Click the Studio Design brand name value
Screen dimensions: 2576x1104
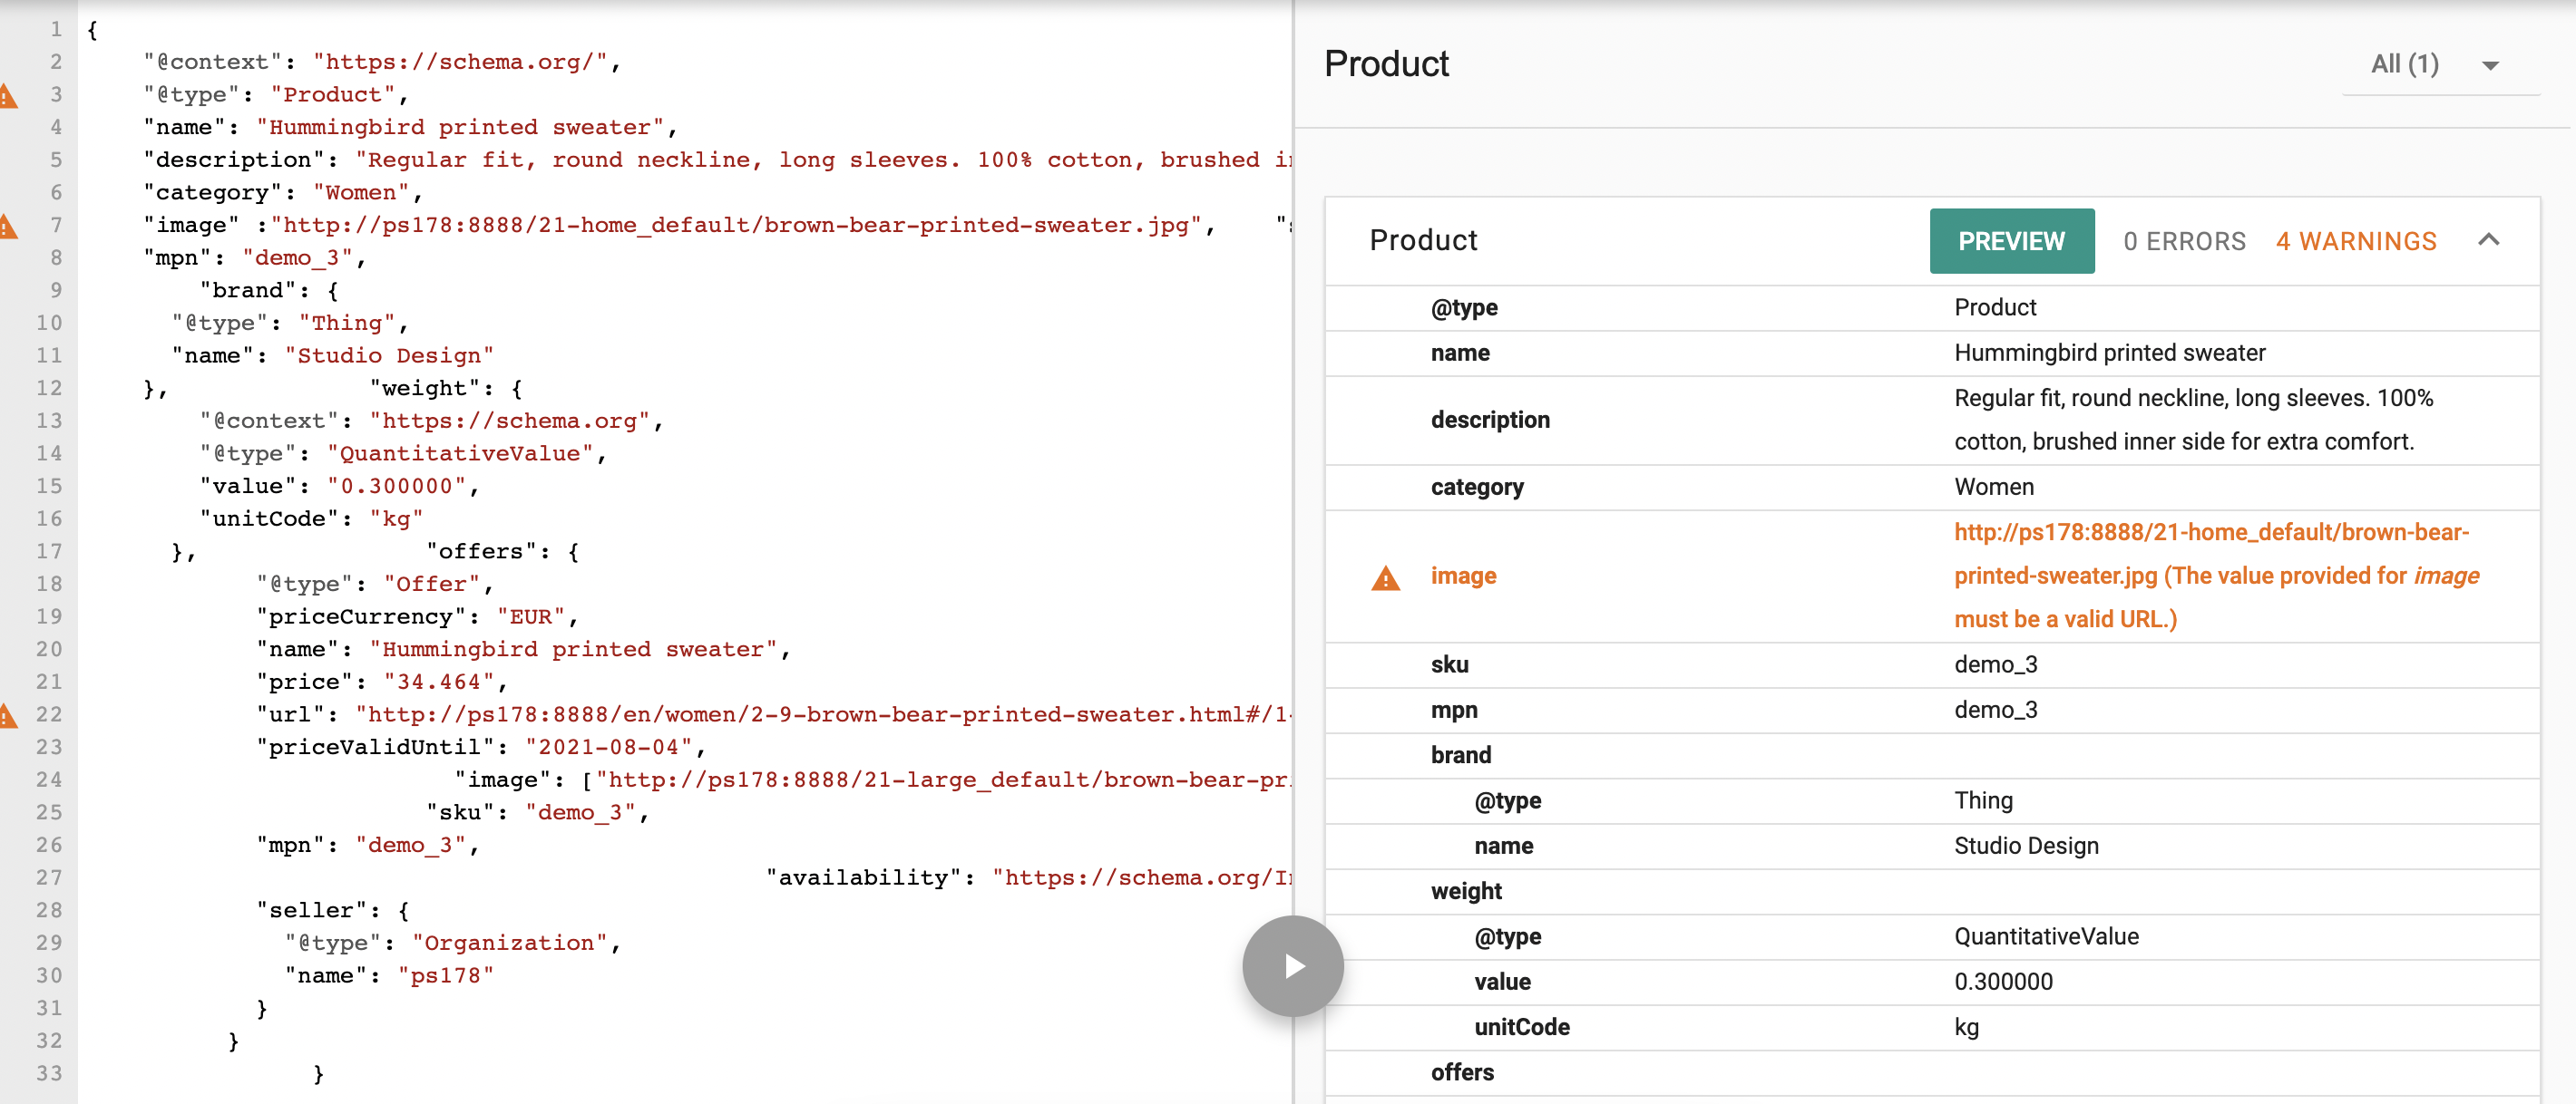tap(2024, 846)
